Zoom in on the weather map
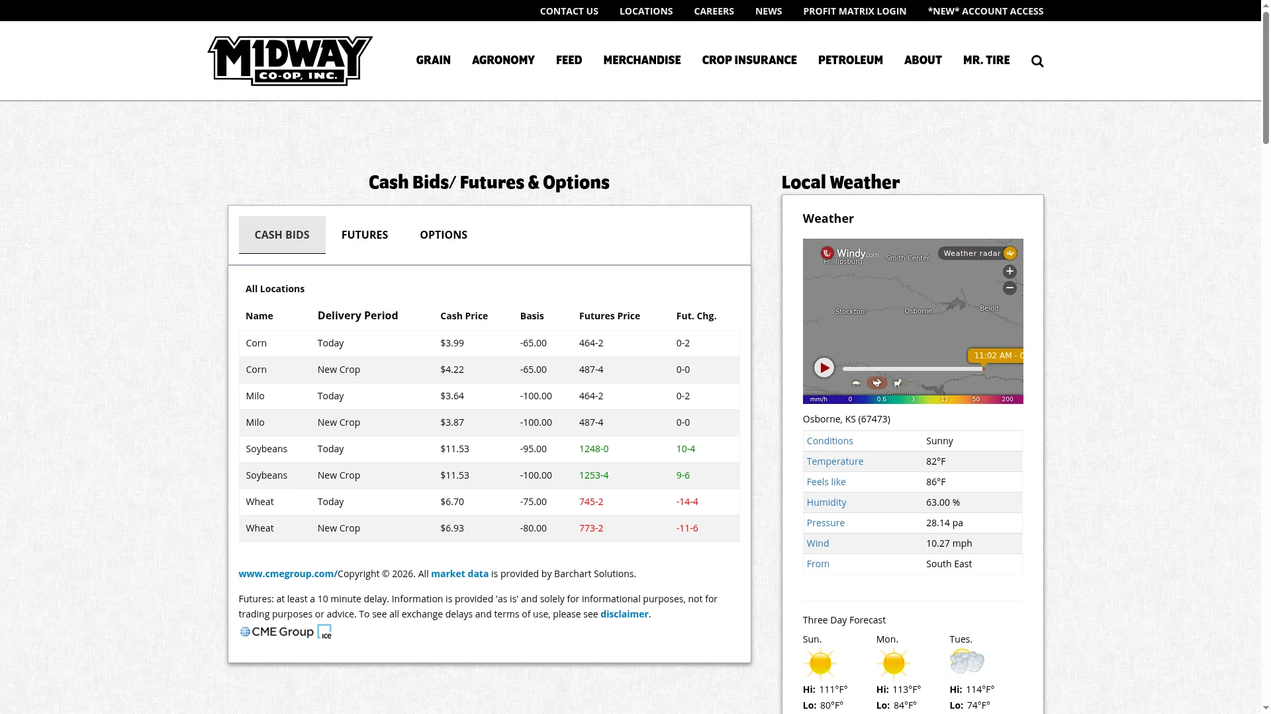The width and height of the screenshot is (1271, 714). tap(1010, 271)
